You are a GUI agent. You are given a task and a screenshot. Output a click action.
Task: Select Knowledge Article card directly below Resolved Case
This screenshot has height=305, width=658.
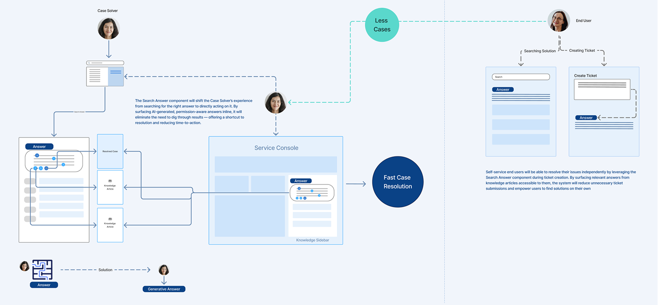coord(110,187)
